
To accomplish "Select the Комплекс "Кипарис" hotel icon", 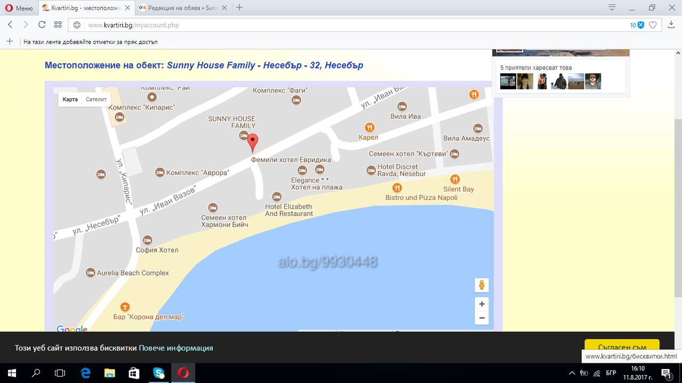I will tap(120, 116).
